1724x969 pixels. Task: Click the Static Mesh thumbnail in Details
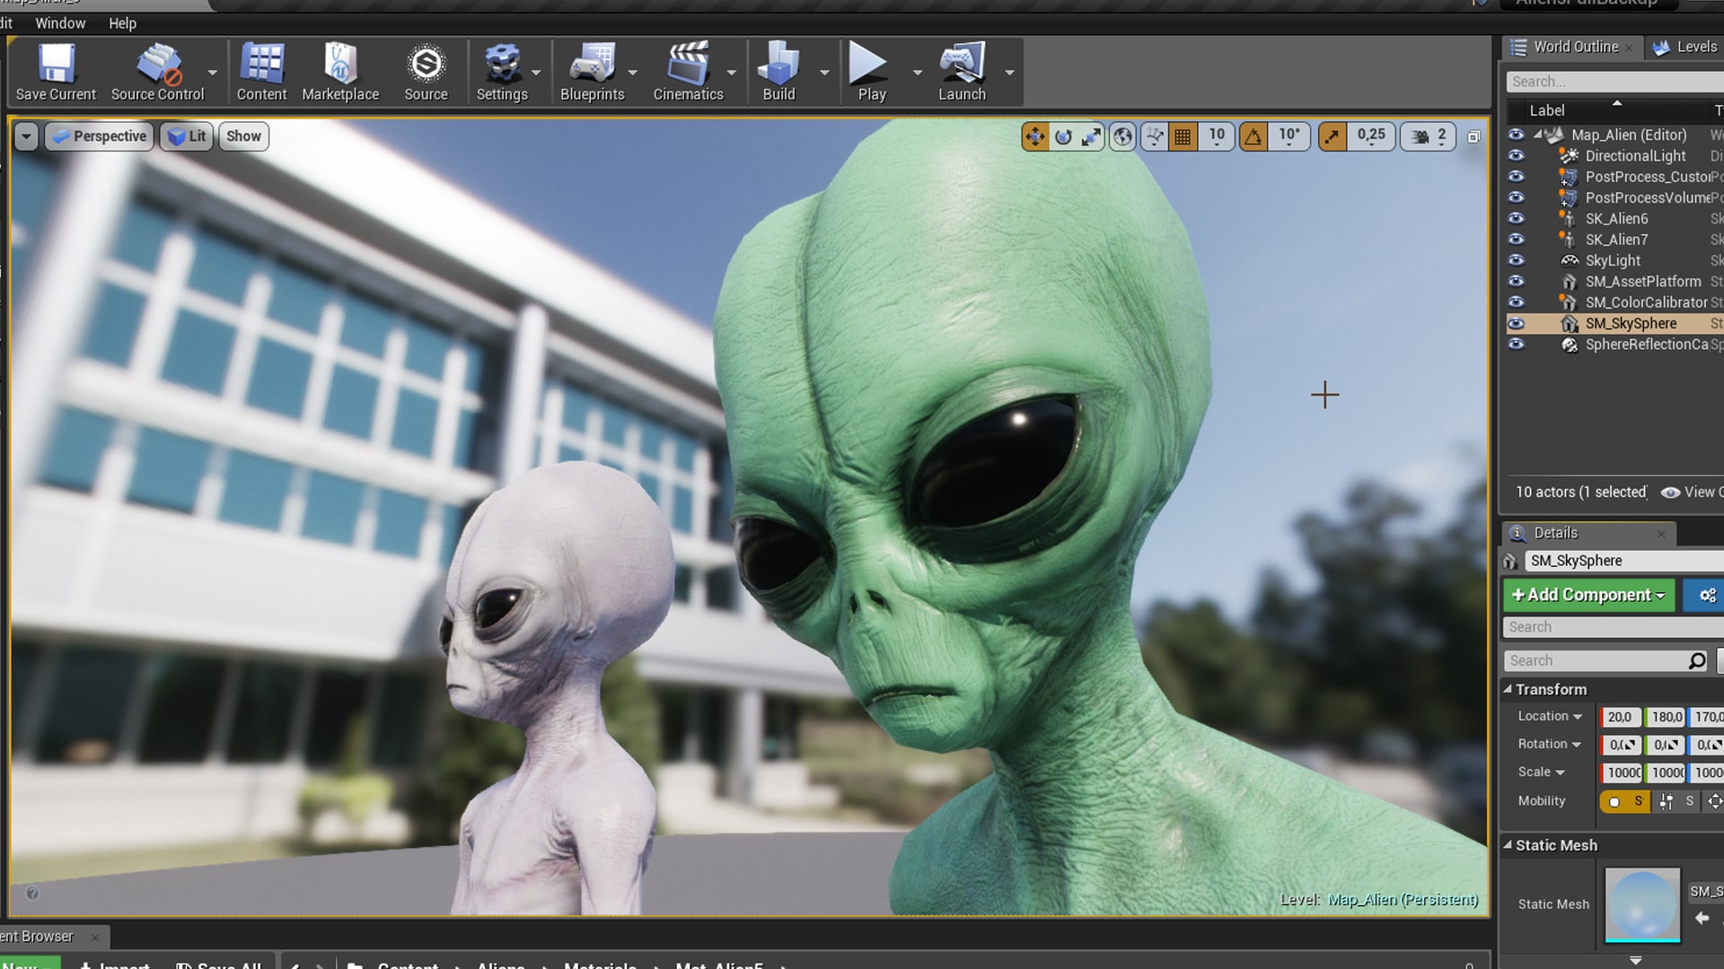[1641, 905]
